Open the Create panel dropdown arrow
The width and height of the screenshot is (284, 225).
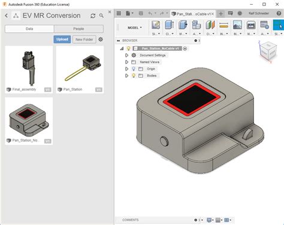(x=173, y=34)
